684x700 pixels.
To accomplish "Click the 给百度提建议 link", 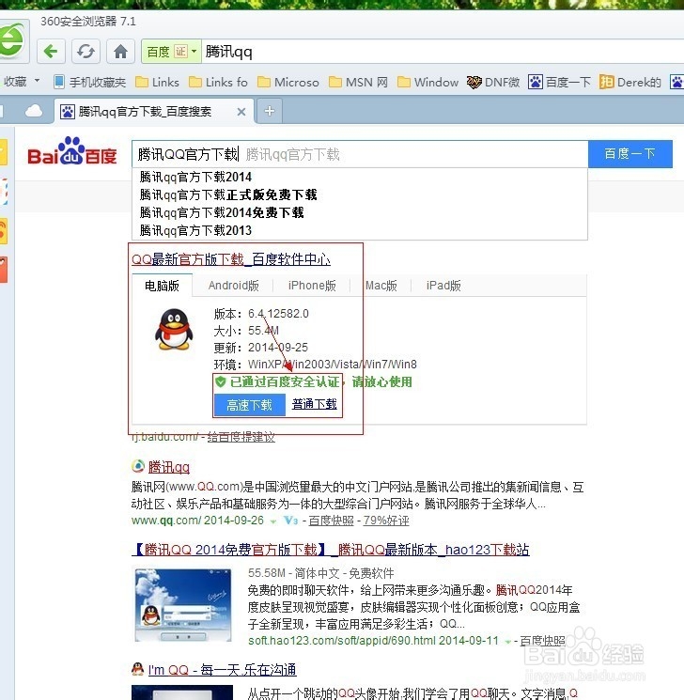I will [x=241, y=437].
